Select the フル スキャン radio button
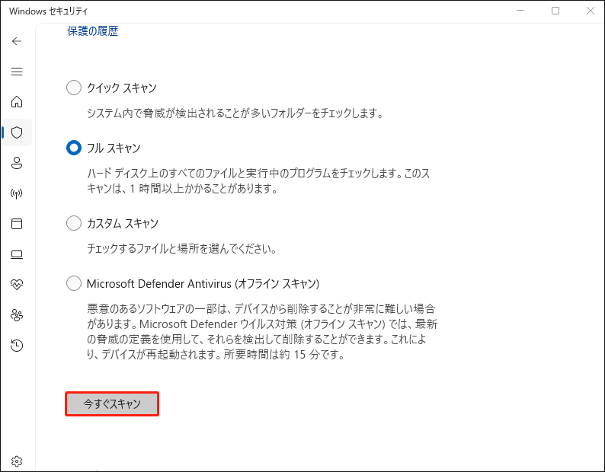This screenshot has width=605, height=472. [74, 148]
